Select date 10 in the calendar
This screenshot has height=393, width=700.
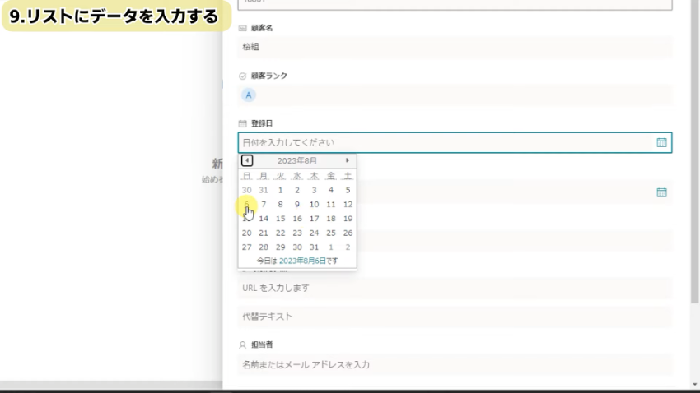tap(314, 204)
